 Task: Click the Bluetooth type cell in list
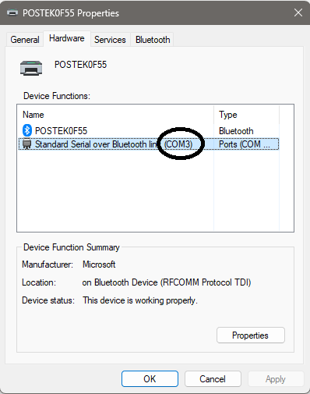[236, 131]
